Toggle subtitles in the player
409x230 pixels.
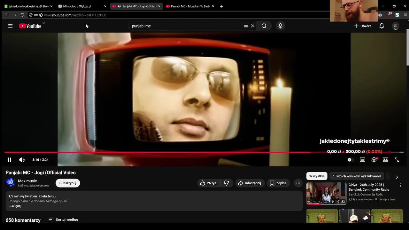[x=362, y=160]
